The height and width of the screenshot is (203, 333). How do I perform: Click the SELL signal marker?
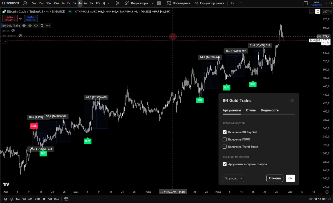[x=34, y=126]
